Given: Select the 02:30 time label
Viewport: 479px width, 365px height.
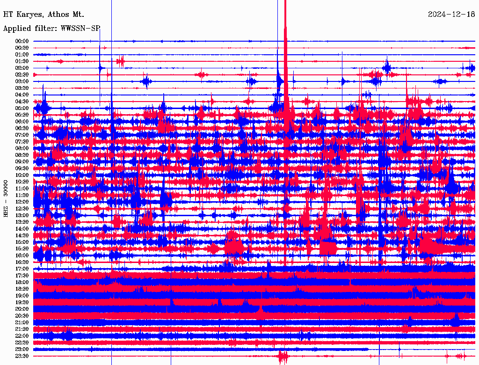Looking at the screenshot, I should pyautogui.click(x=22, y=74).
